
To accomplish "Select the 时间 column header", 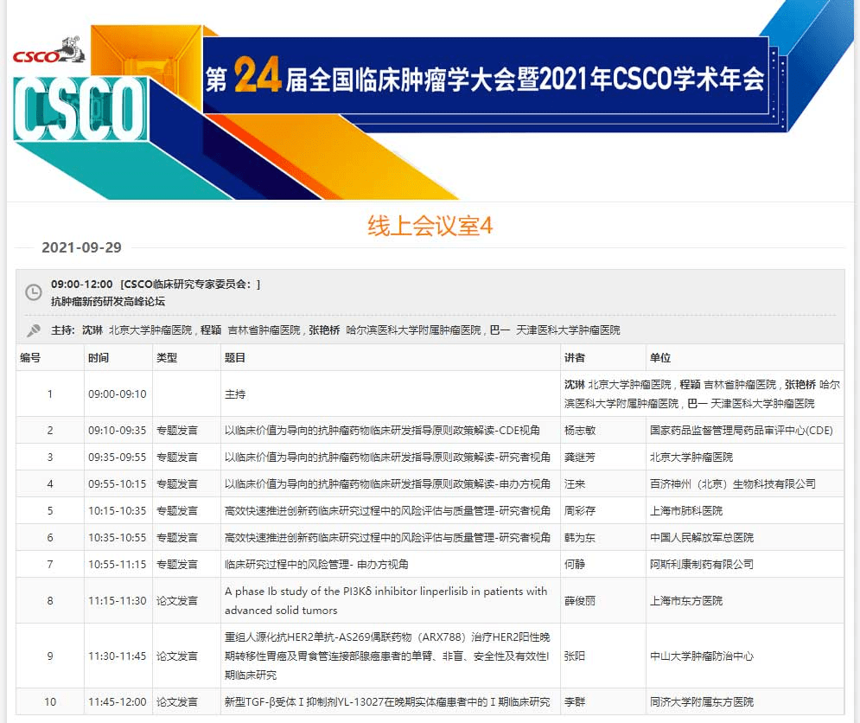I will (x=98, y=356).
